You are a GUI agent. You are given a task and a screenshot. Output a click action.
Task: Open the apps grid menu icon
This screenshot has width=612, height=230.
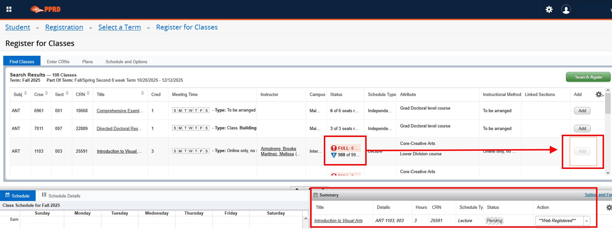(9, 9)
